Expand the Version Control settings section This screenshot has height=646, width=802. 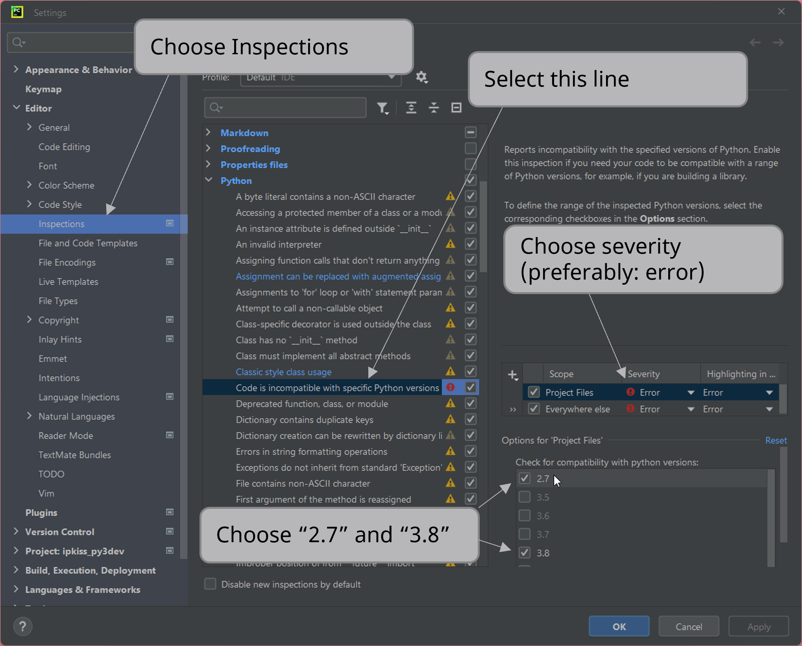click(16, 532)
